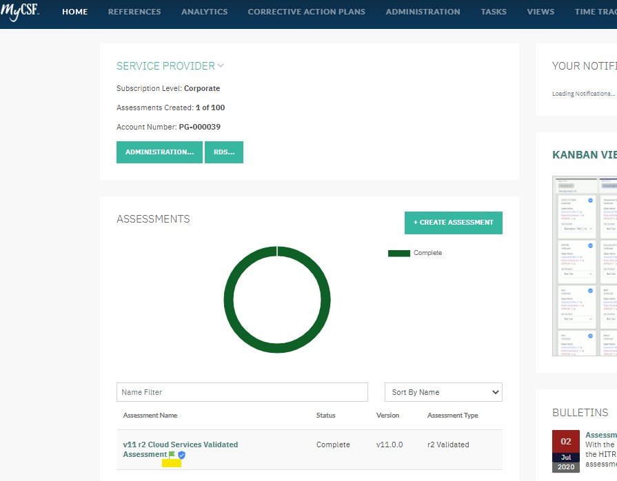Click the v11.0.0 version cell
Viewport: 617px width, 481px height.
click(390, 444)
